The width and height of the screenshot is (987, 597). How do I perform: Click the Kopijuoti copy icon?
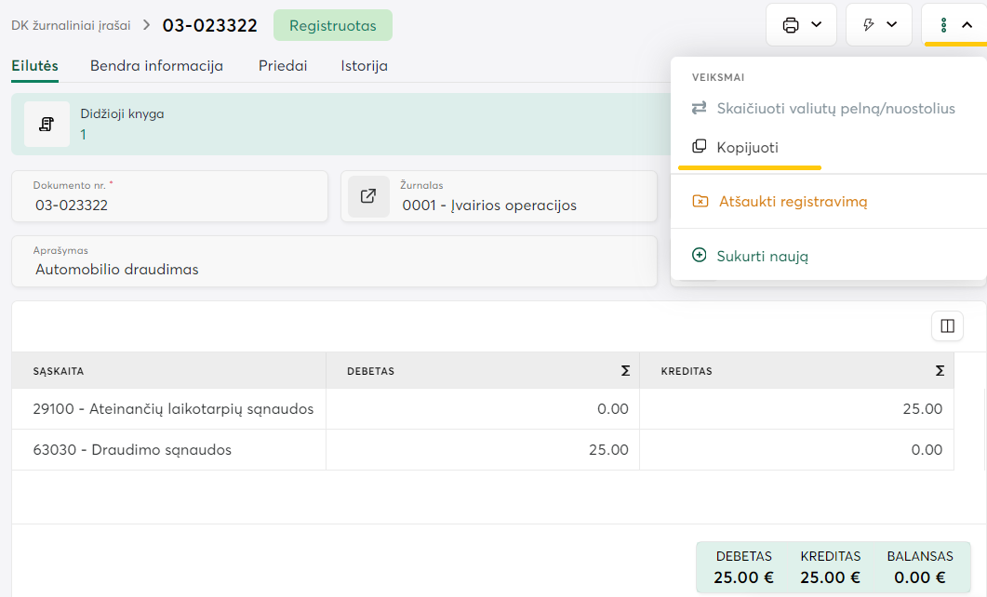[700, 147]
